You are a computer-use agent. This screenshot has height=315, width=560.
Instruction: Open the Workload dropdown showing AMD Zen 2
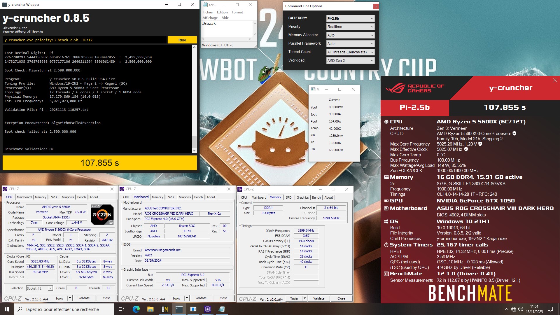(x=350, y=60)
